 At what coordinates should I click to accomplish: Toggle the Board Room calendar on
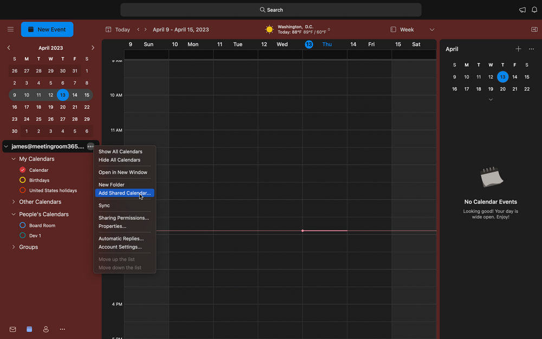(23, 225)
